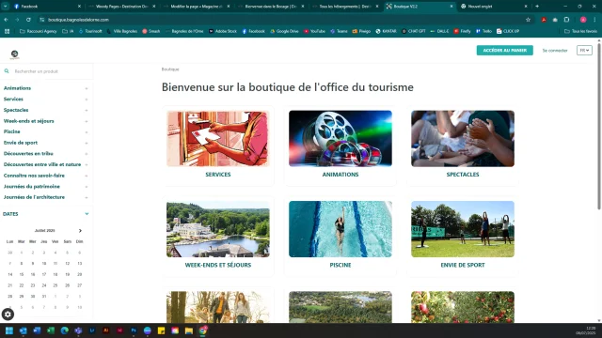Screen dimensions: 602x338
Task: Open the Google Drive bookmark
Action: pos(284,31)
